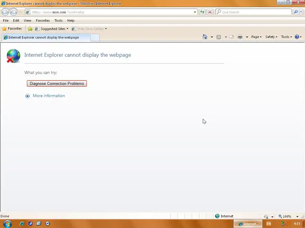The image size is (305, 228).
Task: Refresh the page with green arrows button
Action: [x=202, y=12]
